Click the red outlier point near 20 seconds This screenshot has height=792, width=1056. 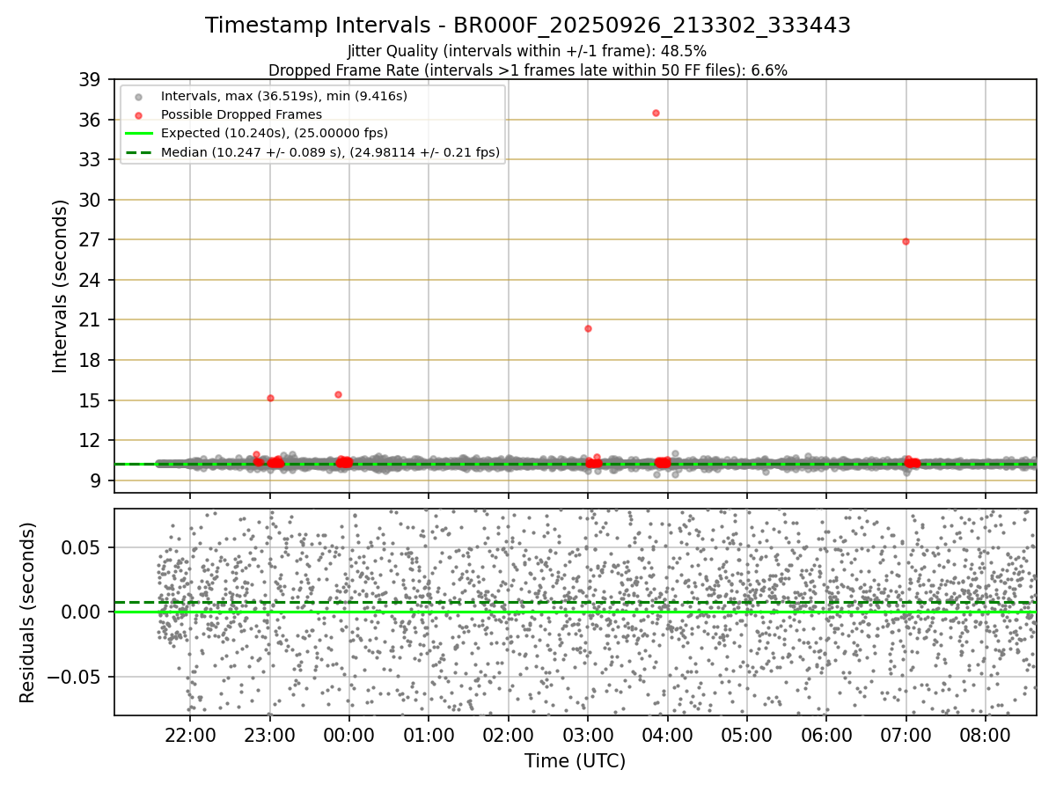[x=588, y=328]
